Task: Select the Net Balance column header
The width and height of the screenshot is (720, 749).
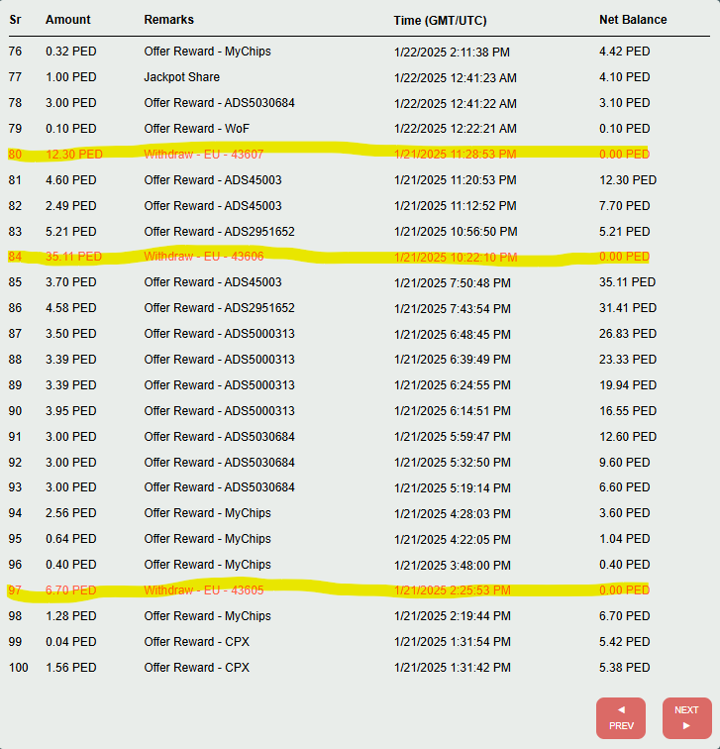Action: pos(633,20)
